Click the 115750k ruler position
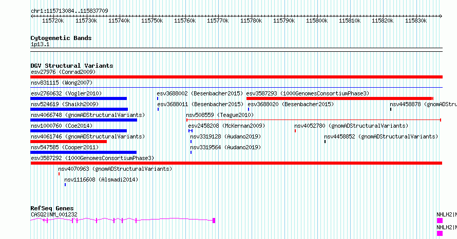This screenshot has height=239, width=457. click(152, 21)
